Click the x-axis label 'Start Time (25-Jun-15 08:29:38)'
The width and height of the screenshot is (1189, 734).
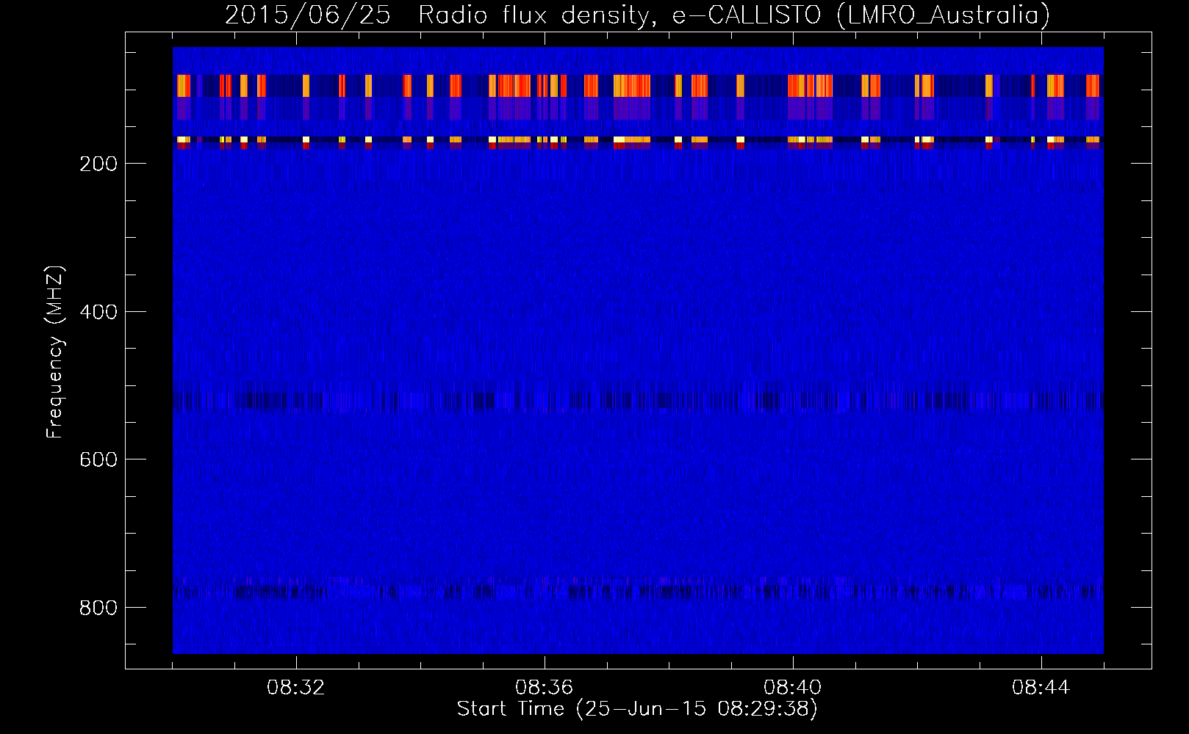click(x=637, y=709)
